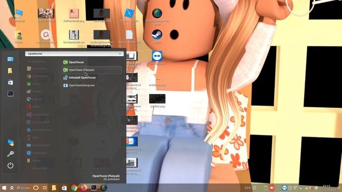Image resolution: width=342 pixels, height=192 pixels.
Task: Open Google Chrome from the taskbar
Action: coord(74,188)
